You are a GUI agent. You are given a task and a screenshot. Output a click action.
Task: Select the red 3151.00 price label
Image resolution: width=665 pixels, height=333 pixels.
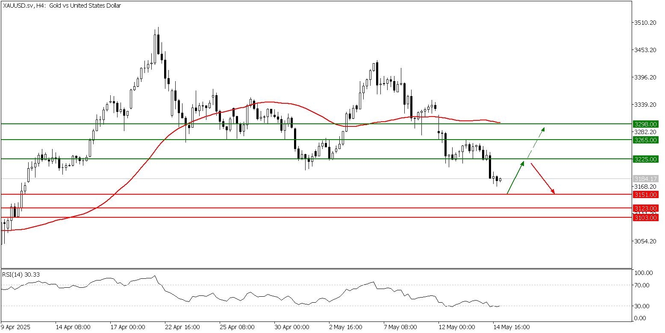pos(645,194)
